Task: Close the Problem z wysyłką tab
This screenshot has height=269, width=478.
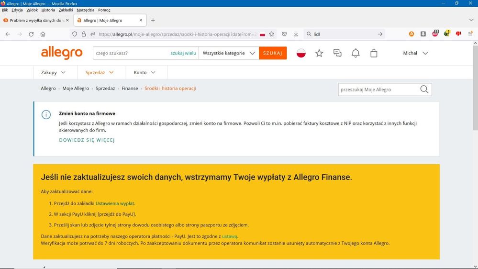Action: coord(67,21)
